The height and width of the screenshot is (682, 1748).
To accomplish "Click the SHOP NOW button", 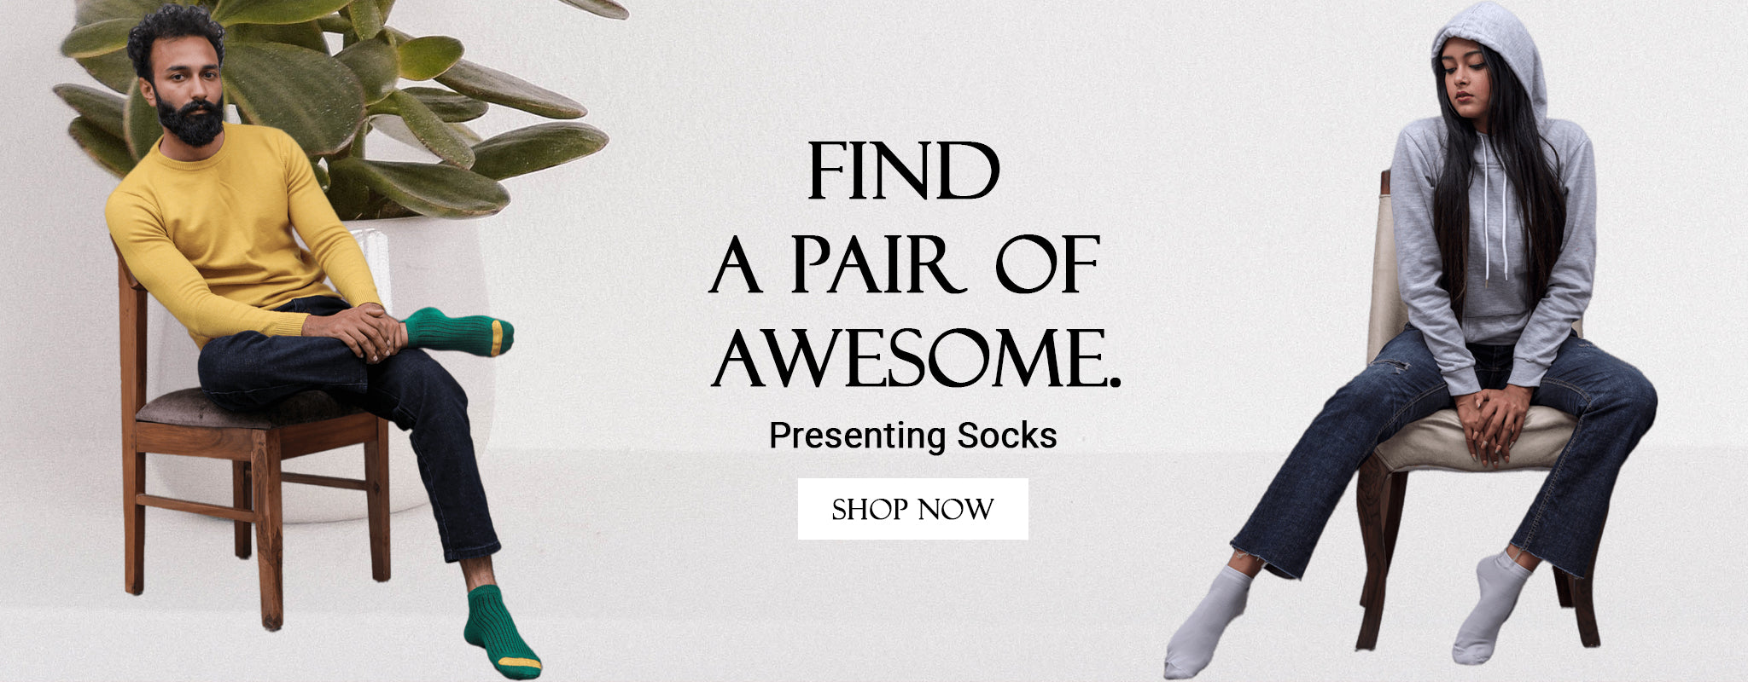I will 912,509.
